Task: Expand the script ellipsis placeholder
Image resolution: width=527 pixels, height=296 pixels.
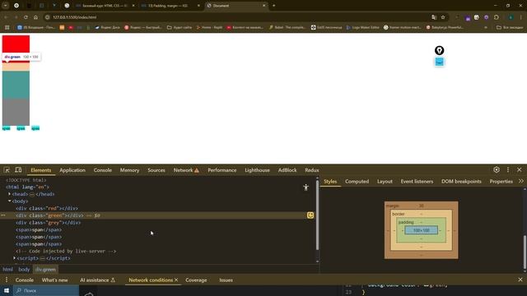Action: point(42,258)
